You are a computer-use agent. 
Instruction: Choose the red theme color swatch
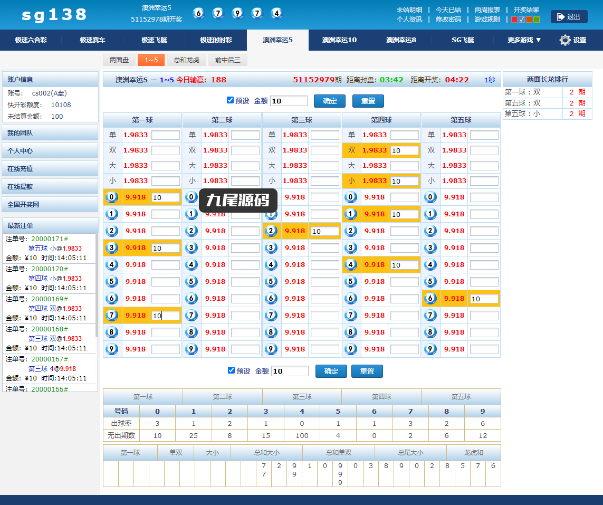[x=514, y=20]
